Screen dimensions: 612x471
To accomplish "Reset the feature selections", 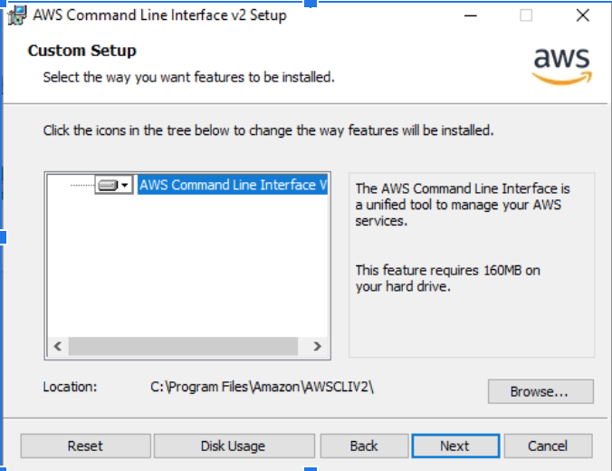I will pyautogui.click(x=85, y=446).
